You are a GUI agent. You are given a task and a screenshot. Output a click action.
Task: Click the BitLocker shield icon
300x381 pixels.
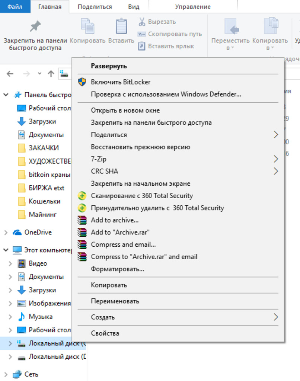82,82
